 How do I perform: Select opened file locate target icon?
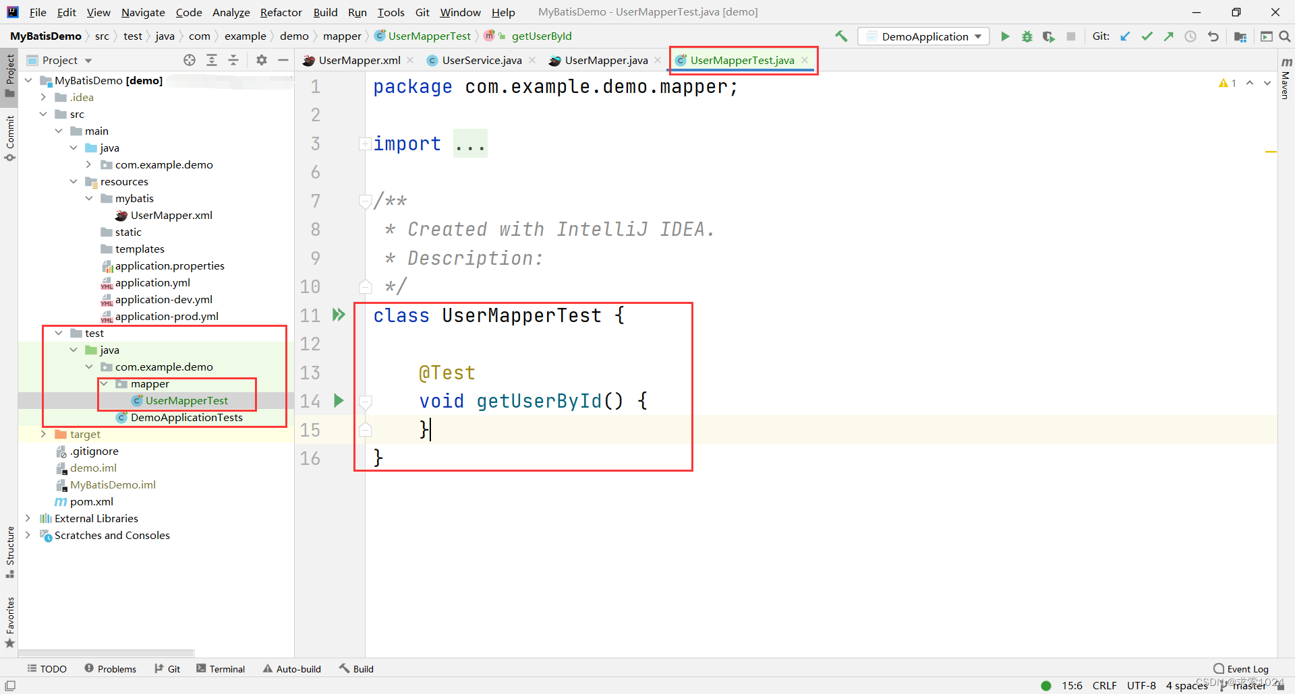click(190, 60)
